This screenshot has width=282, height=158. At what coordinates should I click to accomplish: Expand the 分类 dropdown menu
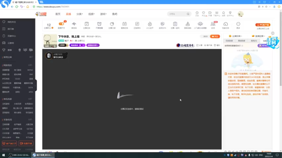pyautogui.click(x=80, y=14)
